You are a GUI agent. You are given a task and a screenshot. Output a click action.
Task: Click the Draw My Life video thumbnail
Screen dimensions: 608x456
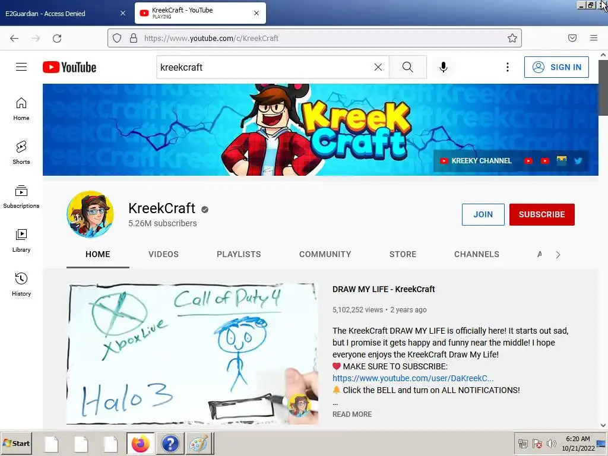pyautogui.click(x=192, y=354)
